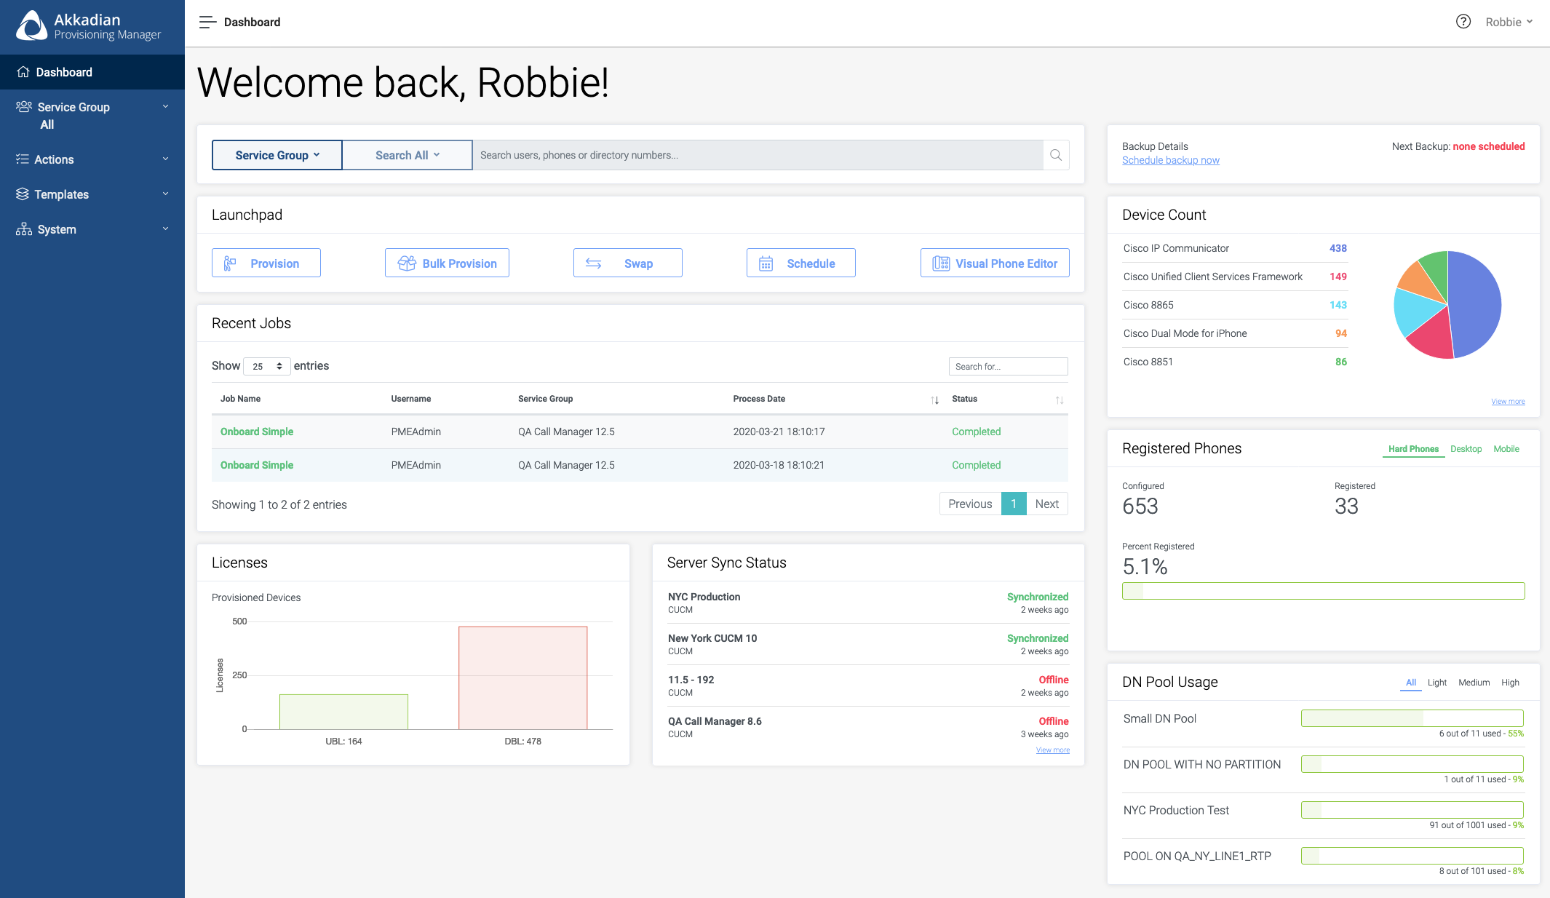Click the search magnifier icon

coord(1056,155)
